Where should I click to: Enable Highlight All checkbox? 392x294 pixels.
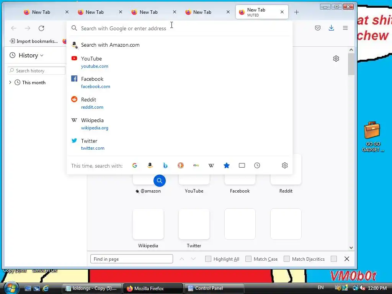tap(208, 259)
